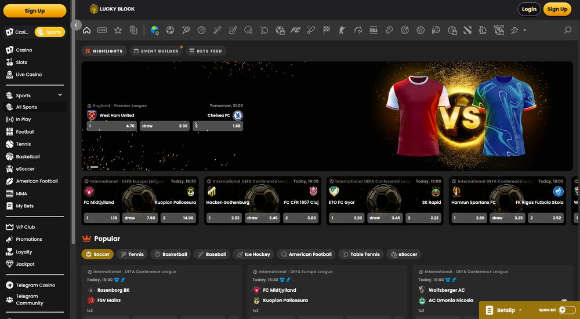The width and height of the screenshot is (580, 319).
Task: Switch to the Event Builder tab
Action: [x=156, y=51]
